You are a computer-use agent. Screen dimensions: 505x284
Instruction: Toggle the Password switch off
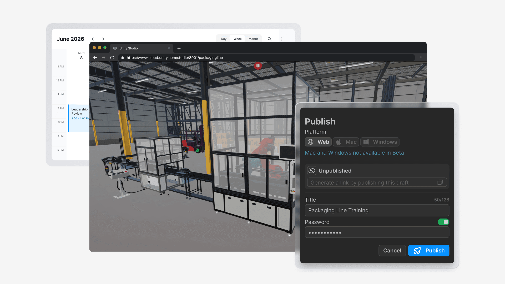point(443,222)
